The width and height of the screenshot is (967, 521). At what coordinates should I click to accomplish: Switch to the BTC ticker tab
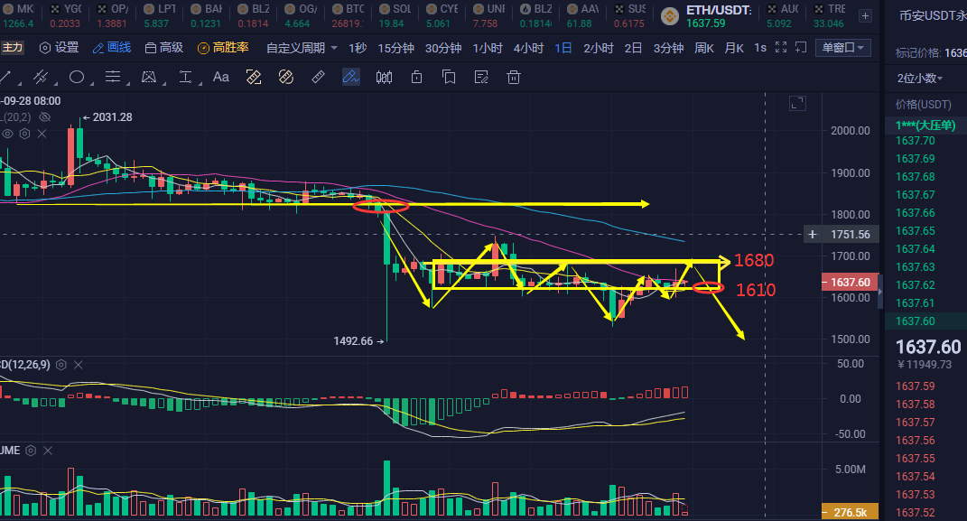click(x=349, y=16)
